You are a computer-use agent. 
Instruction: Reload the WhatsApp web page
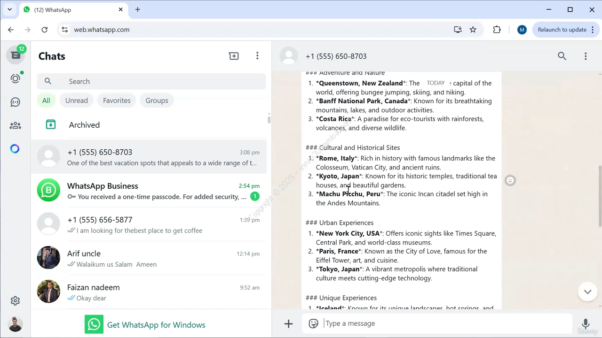44,30
